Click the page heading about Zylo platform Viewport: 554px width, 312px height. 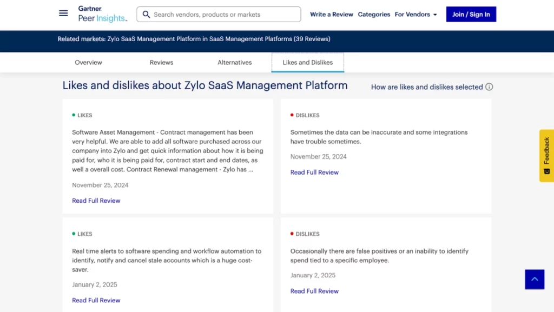(x=205, y=85)
